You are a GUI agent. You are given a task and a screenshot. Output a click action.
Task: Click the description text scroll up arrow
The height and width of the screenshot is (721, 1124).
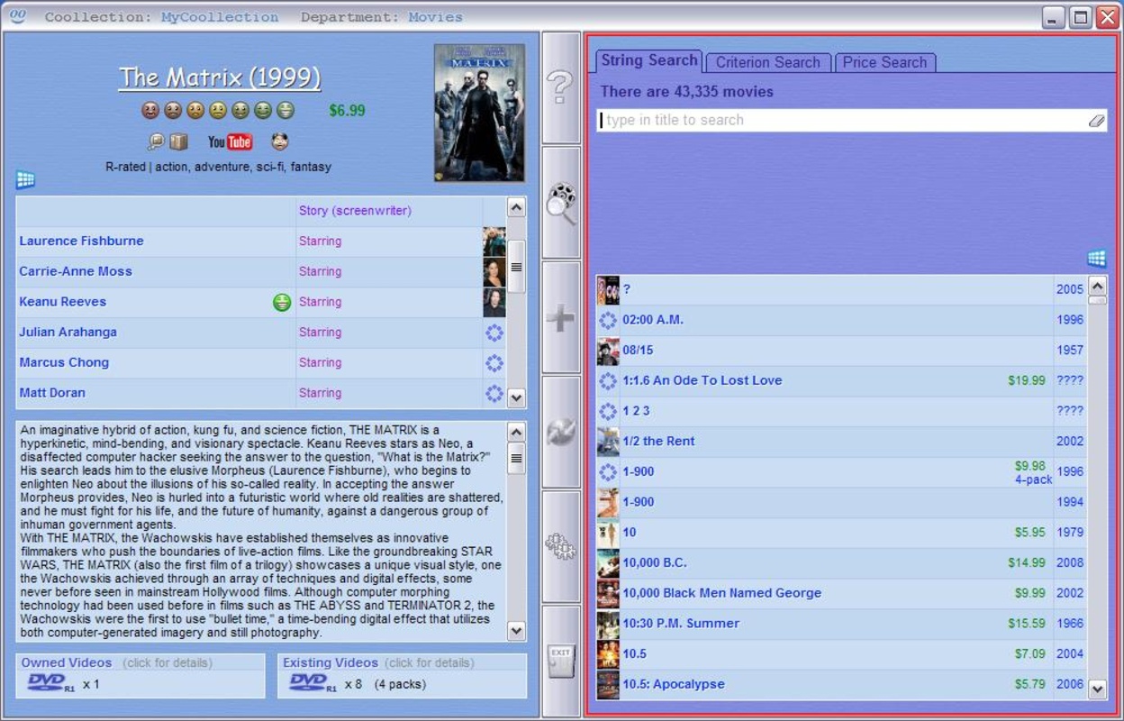(x=516, y=432)
